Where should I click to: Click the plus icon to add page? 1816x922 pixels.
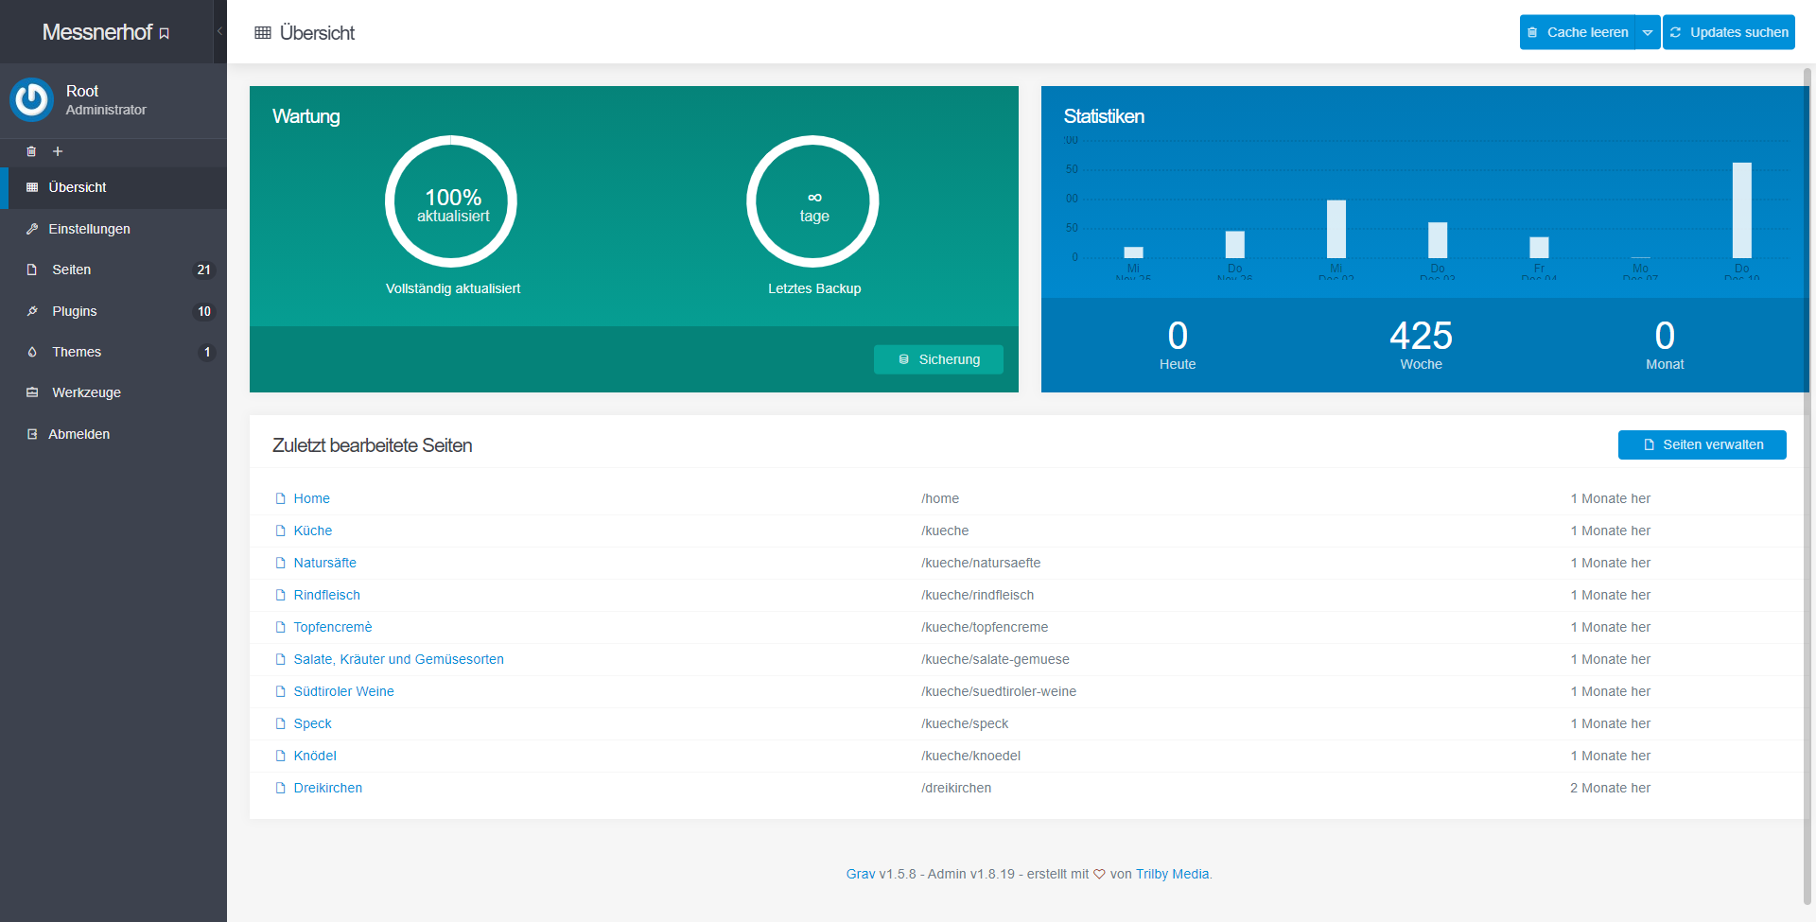tap(58, 151)
